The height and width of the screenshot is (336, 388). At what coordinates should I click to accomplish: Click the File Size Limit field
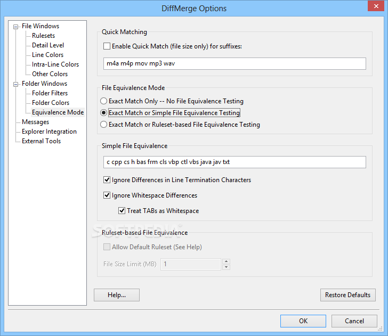click(x=191, y=264)
